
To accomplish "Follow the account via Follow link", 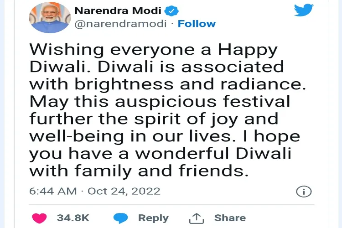I will coord(197,24).
